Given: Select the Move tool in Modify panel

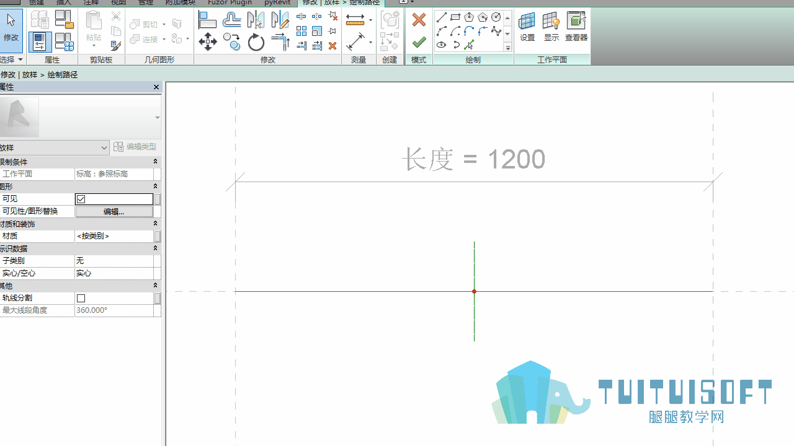Looking at the screenshot, I should pyautogui.click(x=207, y=42).
